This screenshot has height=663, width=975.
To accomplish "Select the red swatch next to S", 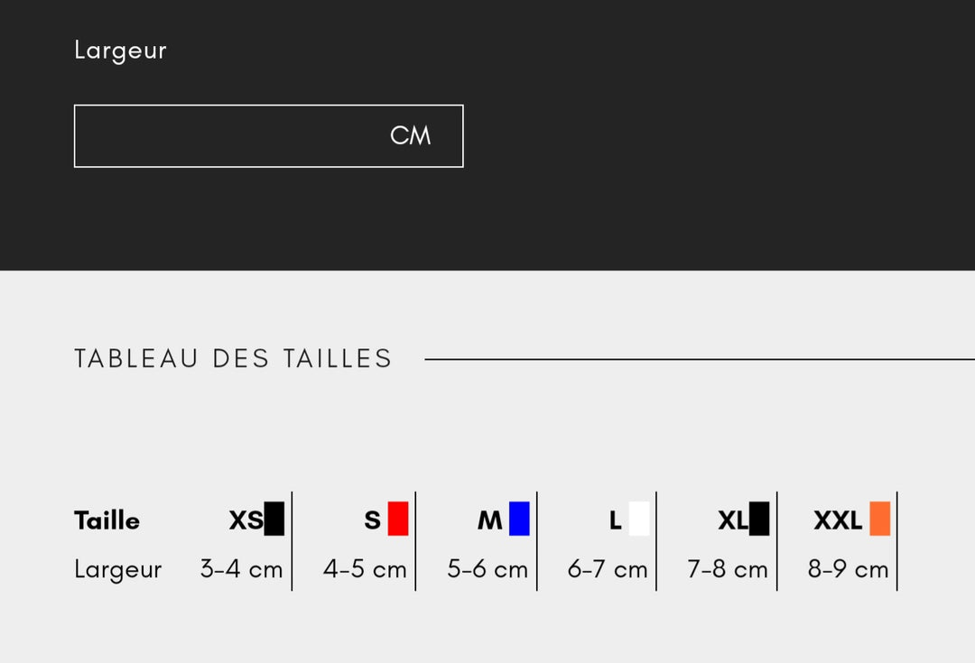I will (398, 519).
